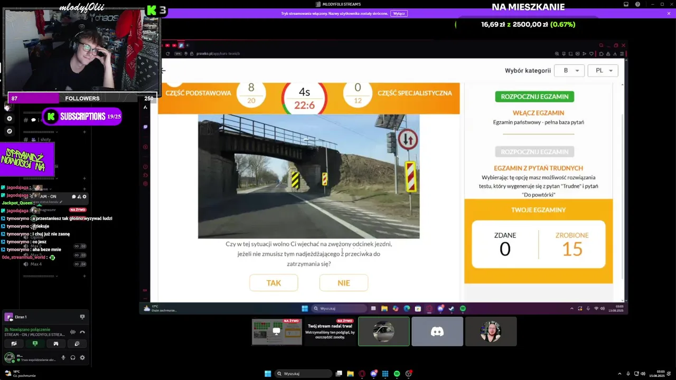Click the railway bridge question image
The width and height of the screenshot is (676, 380).
point(308,176)
